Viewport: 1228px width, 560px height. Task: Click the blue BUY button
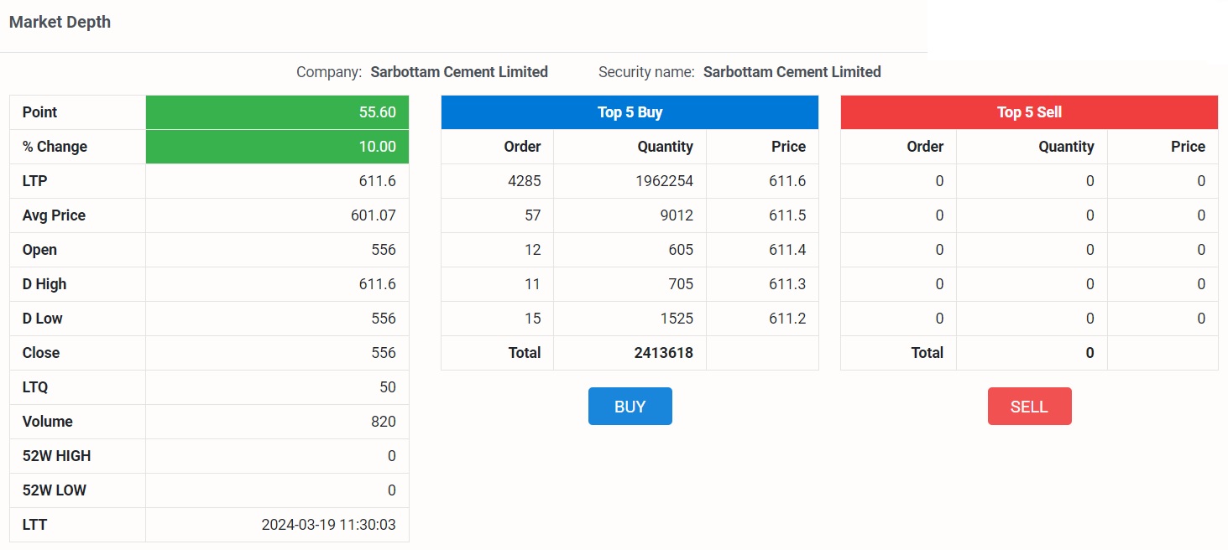coord(630,406)
